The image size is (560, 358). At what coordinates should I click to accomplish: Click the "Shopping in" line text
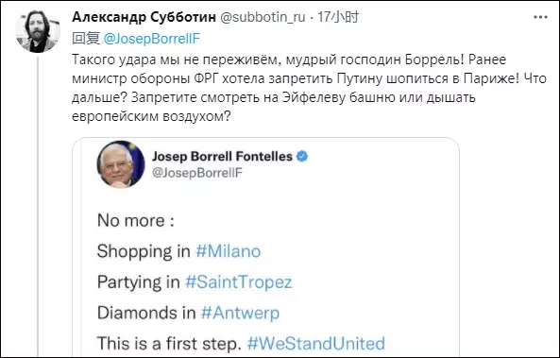(x=144, y=251)
